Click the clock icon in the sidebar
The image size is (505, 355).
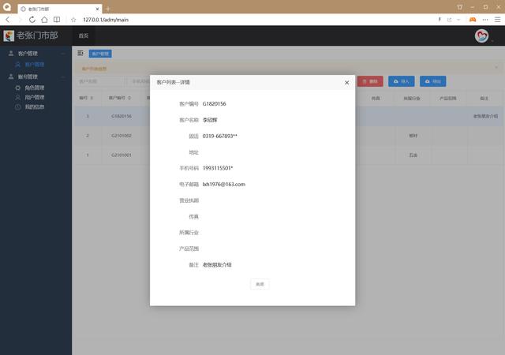[17, 107]
